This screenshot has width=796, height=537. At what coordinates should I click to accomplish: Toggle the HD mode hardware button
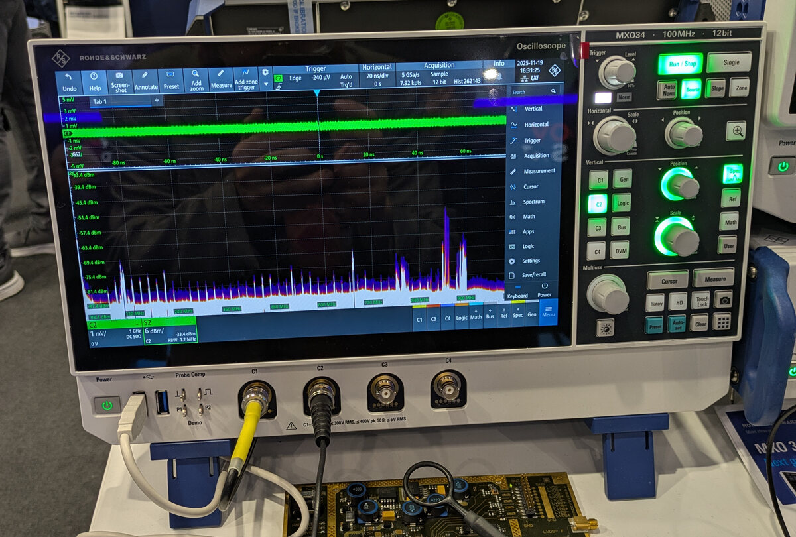click(677, 302)
